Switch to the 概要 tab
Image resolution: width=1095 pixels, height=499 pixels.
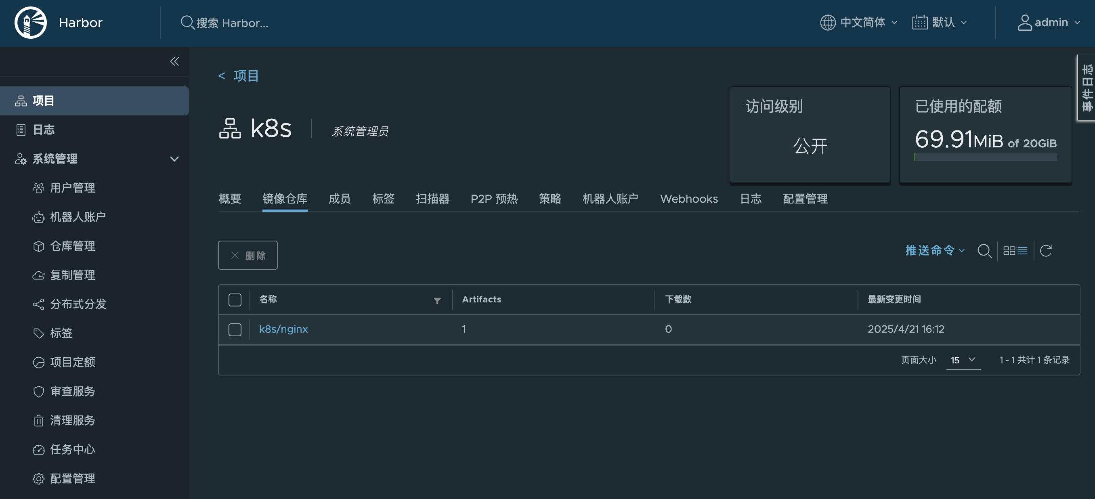tap(230, 199)
